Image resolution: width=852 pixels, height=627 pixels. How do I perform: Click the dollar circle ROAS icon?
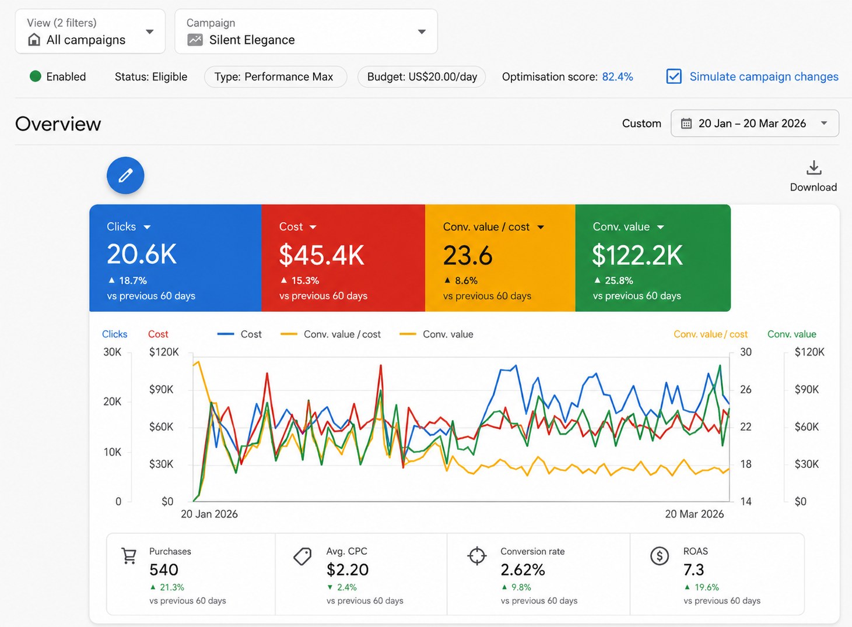click(x=660, y=556)
